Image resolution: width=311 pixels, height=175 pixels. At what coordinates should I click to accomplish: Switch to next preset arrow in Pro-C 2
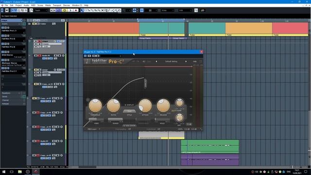coord(186,62)
